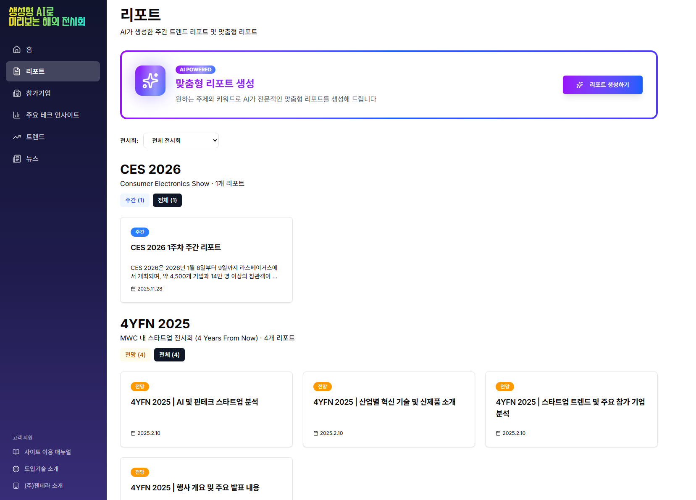Screen dimensions: 696x500
Task: Click the 도입기술 소개 chip icon
Action: (16, 469)
